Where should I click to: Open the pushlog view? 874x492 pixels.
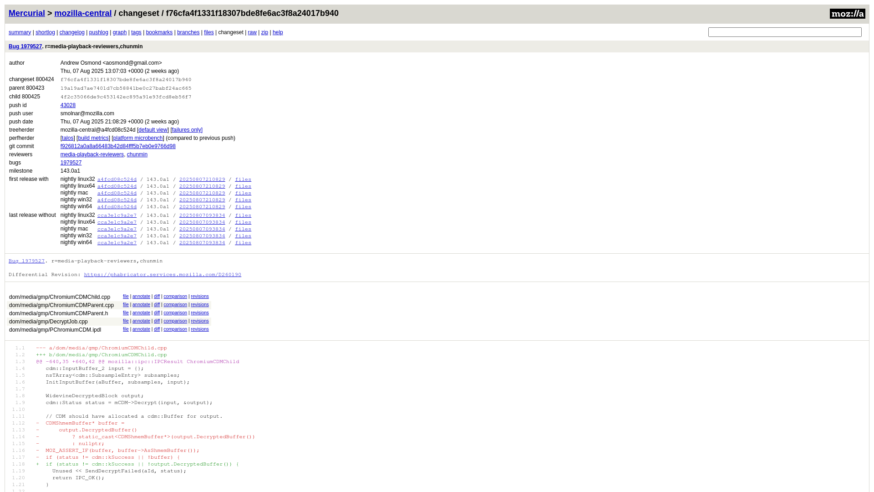click(x=99, y=32)
